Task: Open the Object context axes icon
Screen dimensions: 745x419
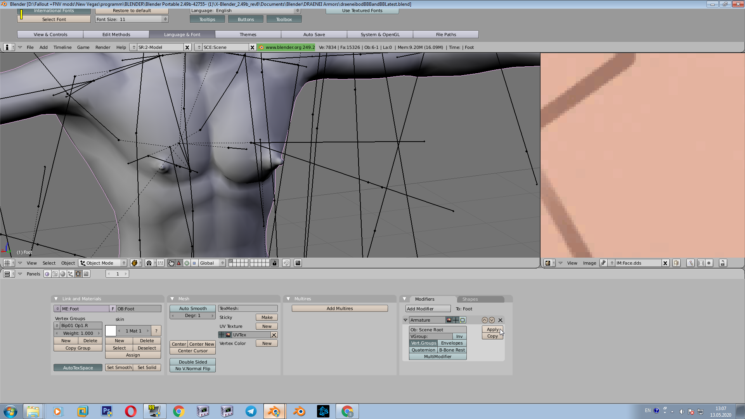Action: (71, 274)
